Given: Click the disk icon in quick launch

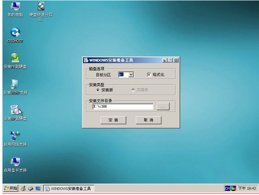Looking at the screenshot, I should [30, 188].
